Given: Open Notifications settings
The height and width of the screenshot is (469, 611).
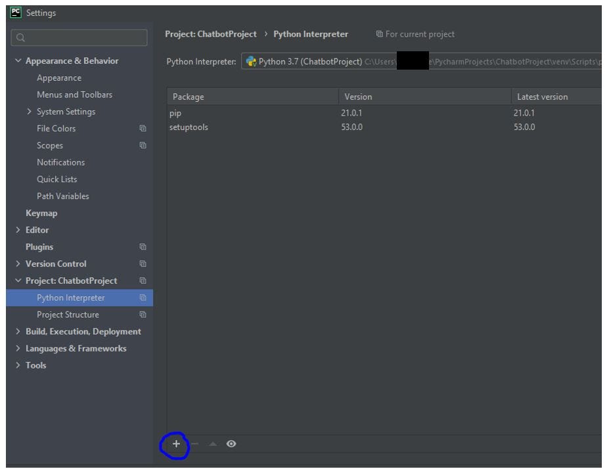Looking at the screenshot, I should coord(61,162).
